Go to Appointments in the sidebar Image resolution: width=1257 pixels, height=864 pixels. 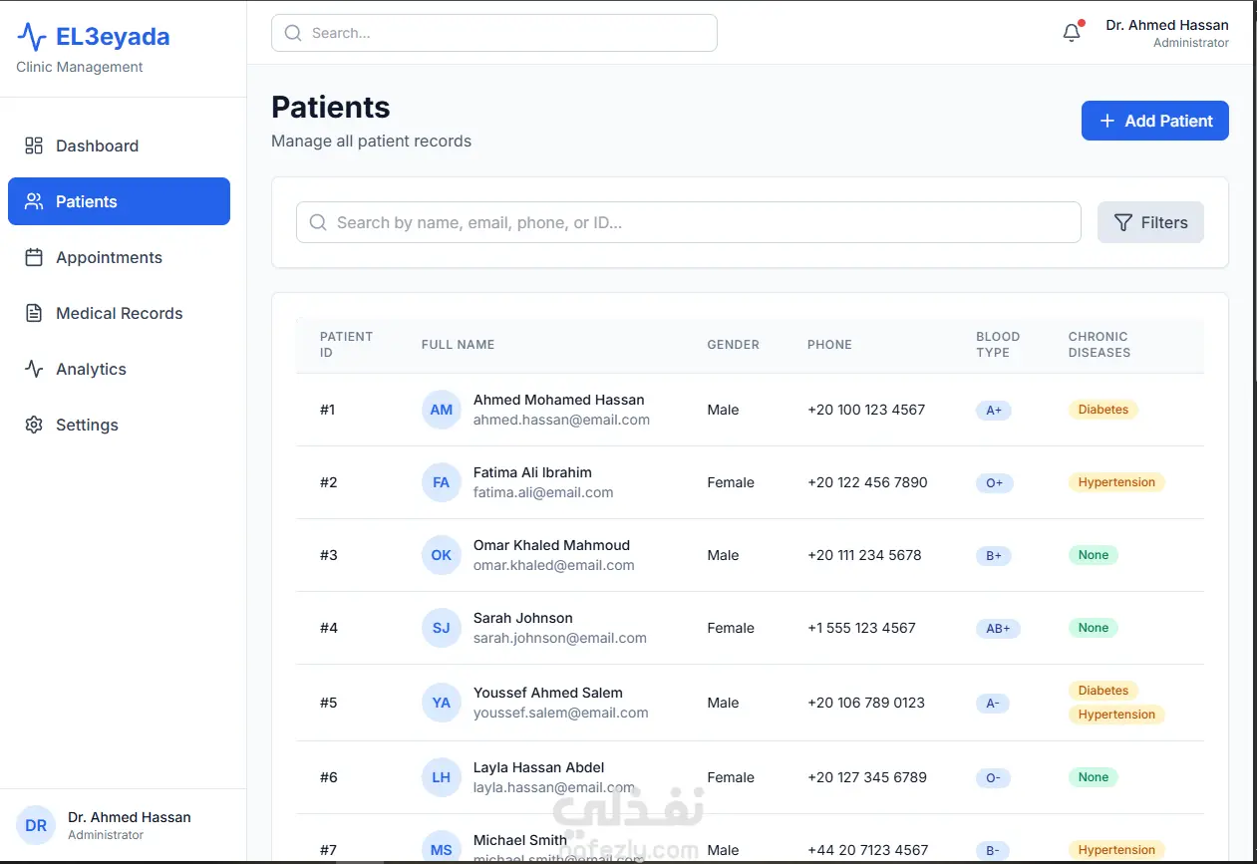click(119, 257)
